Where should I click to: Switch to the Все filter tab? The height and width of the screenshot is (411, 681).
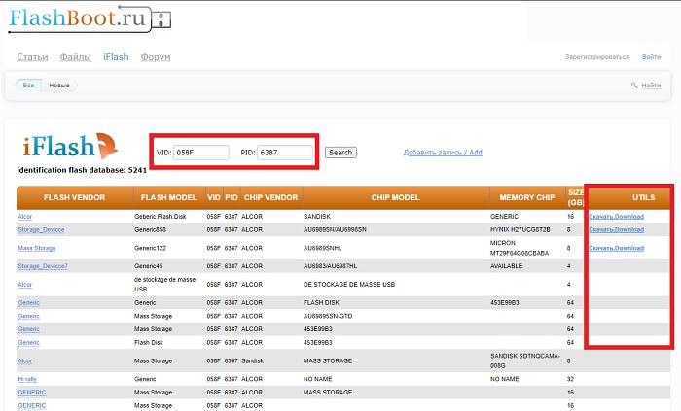[x=28, y=86]
